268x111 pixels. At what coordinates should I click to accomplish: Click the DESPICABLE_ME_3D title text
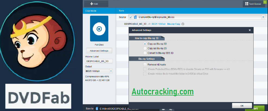[135, 24]
